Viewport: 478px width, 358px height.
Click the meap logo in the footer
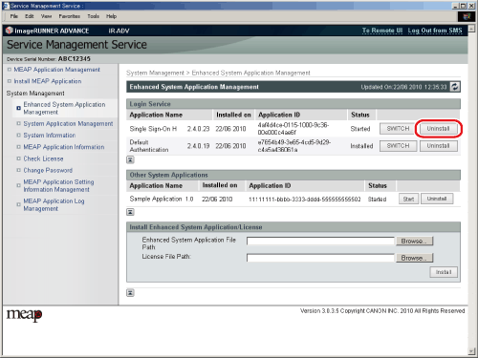click(x=25, y=315)
